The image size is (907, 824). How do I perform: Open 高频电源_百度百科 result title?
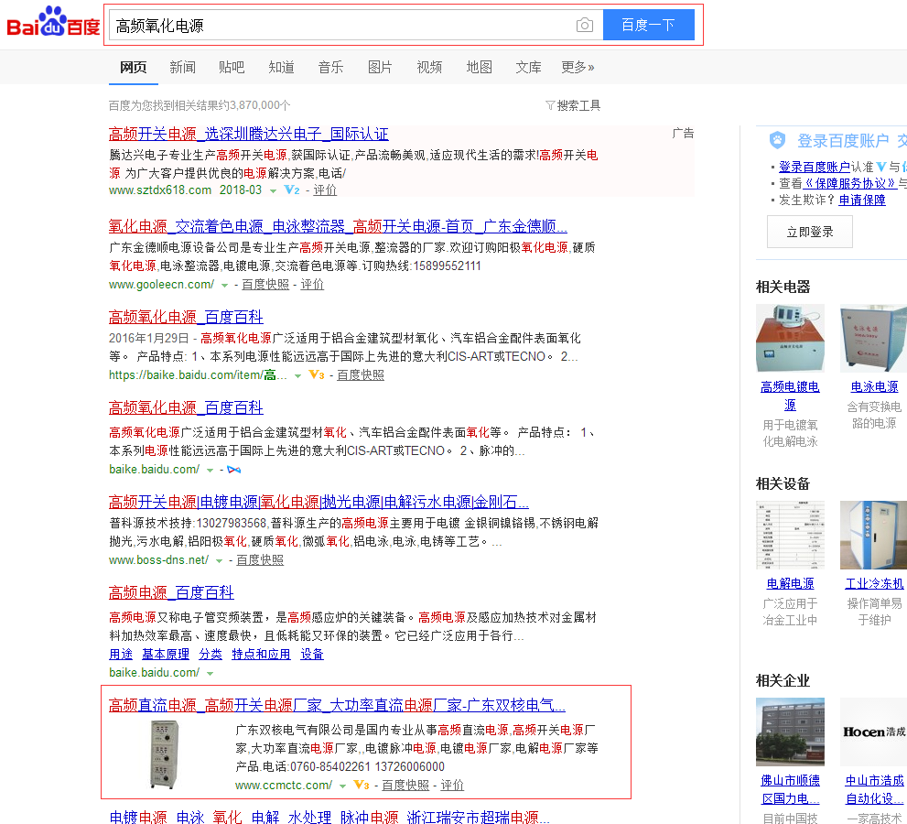click(x=171, y=592)
